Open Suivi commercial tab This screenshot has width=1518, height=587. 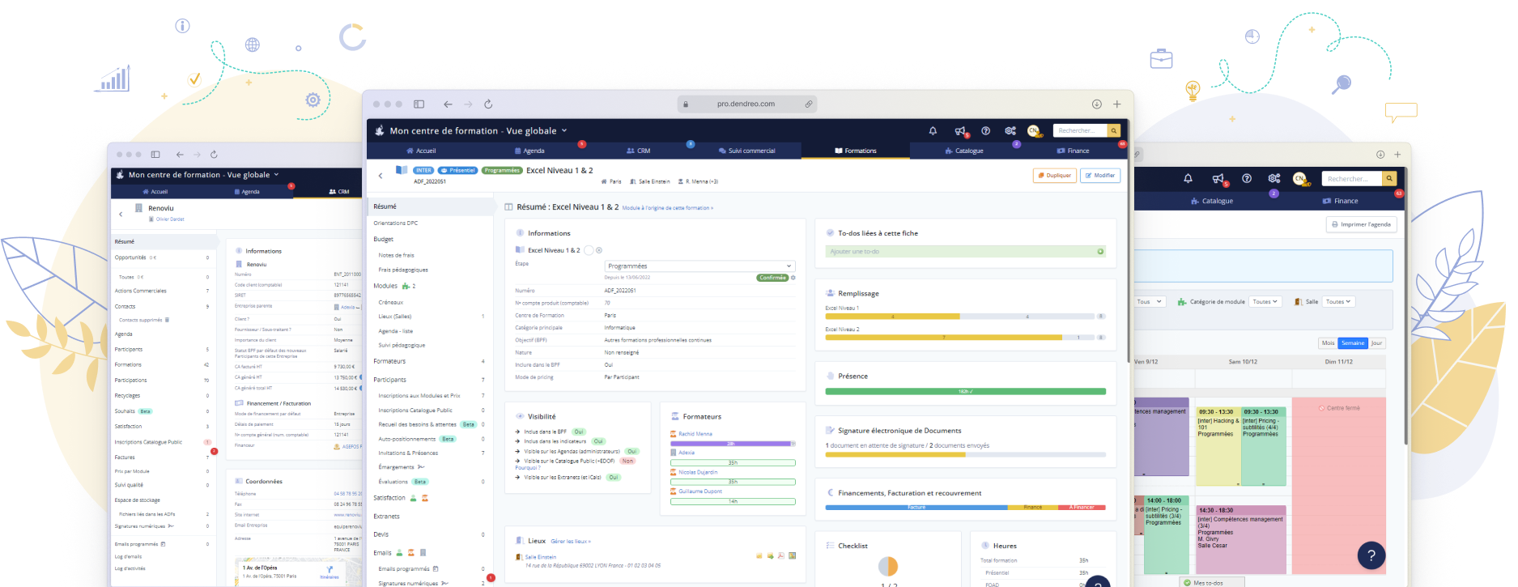(746, 151)
